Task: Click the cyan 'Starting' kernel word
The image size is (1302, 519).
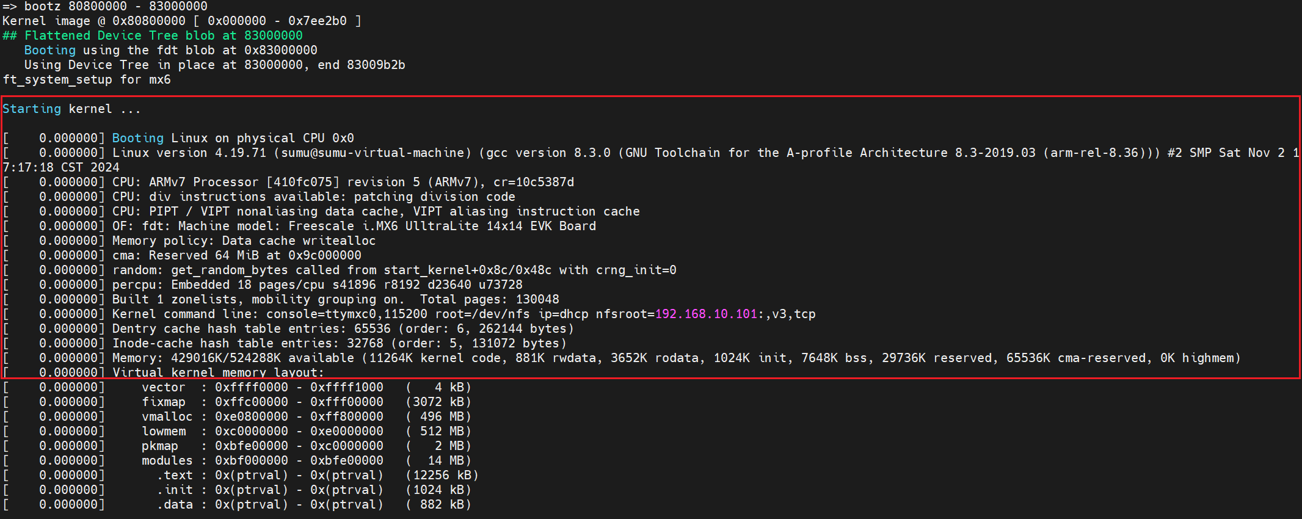Action: (32, 109)
